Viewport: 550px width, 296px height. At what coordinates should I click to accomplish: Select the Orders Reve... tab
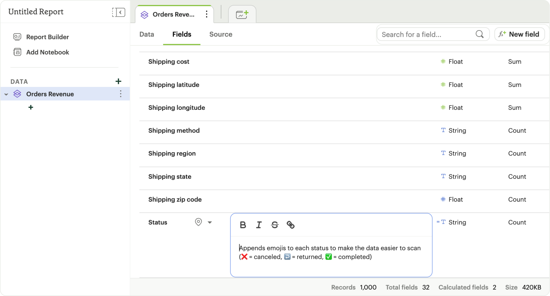173,14
